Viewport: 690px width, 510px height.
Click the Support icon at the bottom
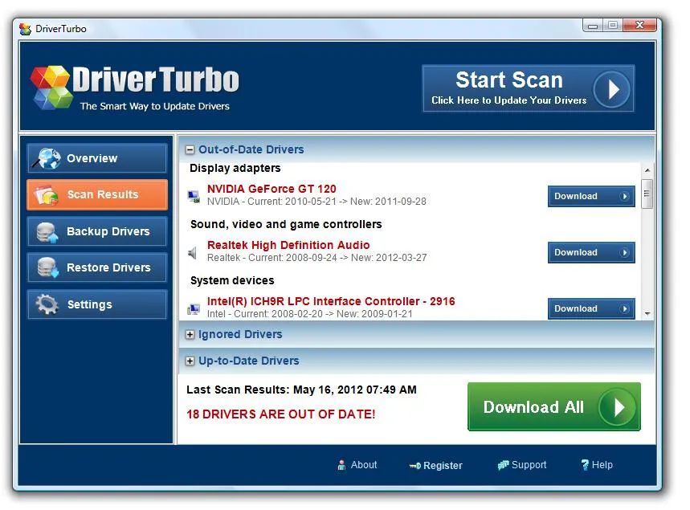(504, 465)
